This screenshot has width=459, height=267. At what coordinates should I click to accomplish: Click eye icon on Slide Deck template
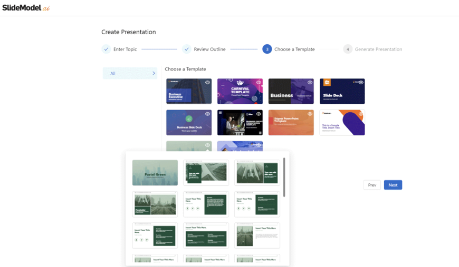pos(361,83)
